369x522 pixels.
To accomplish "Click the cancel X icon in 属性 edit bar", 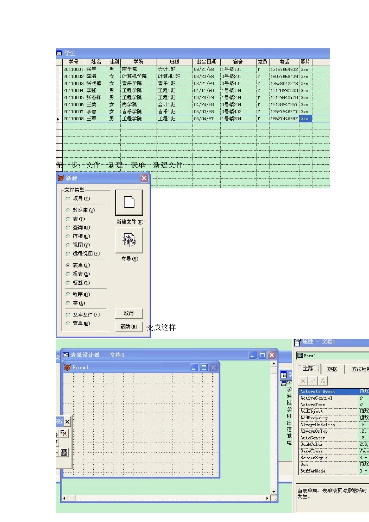I will tap(303, 381).
